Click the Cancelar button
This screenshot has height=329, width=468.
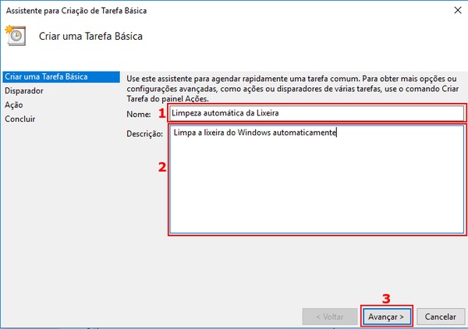pos(441,317)
